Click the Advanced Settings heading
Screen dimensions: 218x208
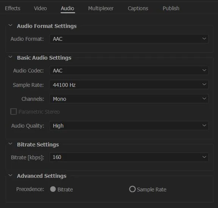(42, 176)
